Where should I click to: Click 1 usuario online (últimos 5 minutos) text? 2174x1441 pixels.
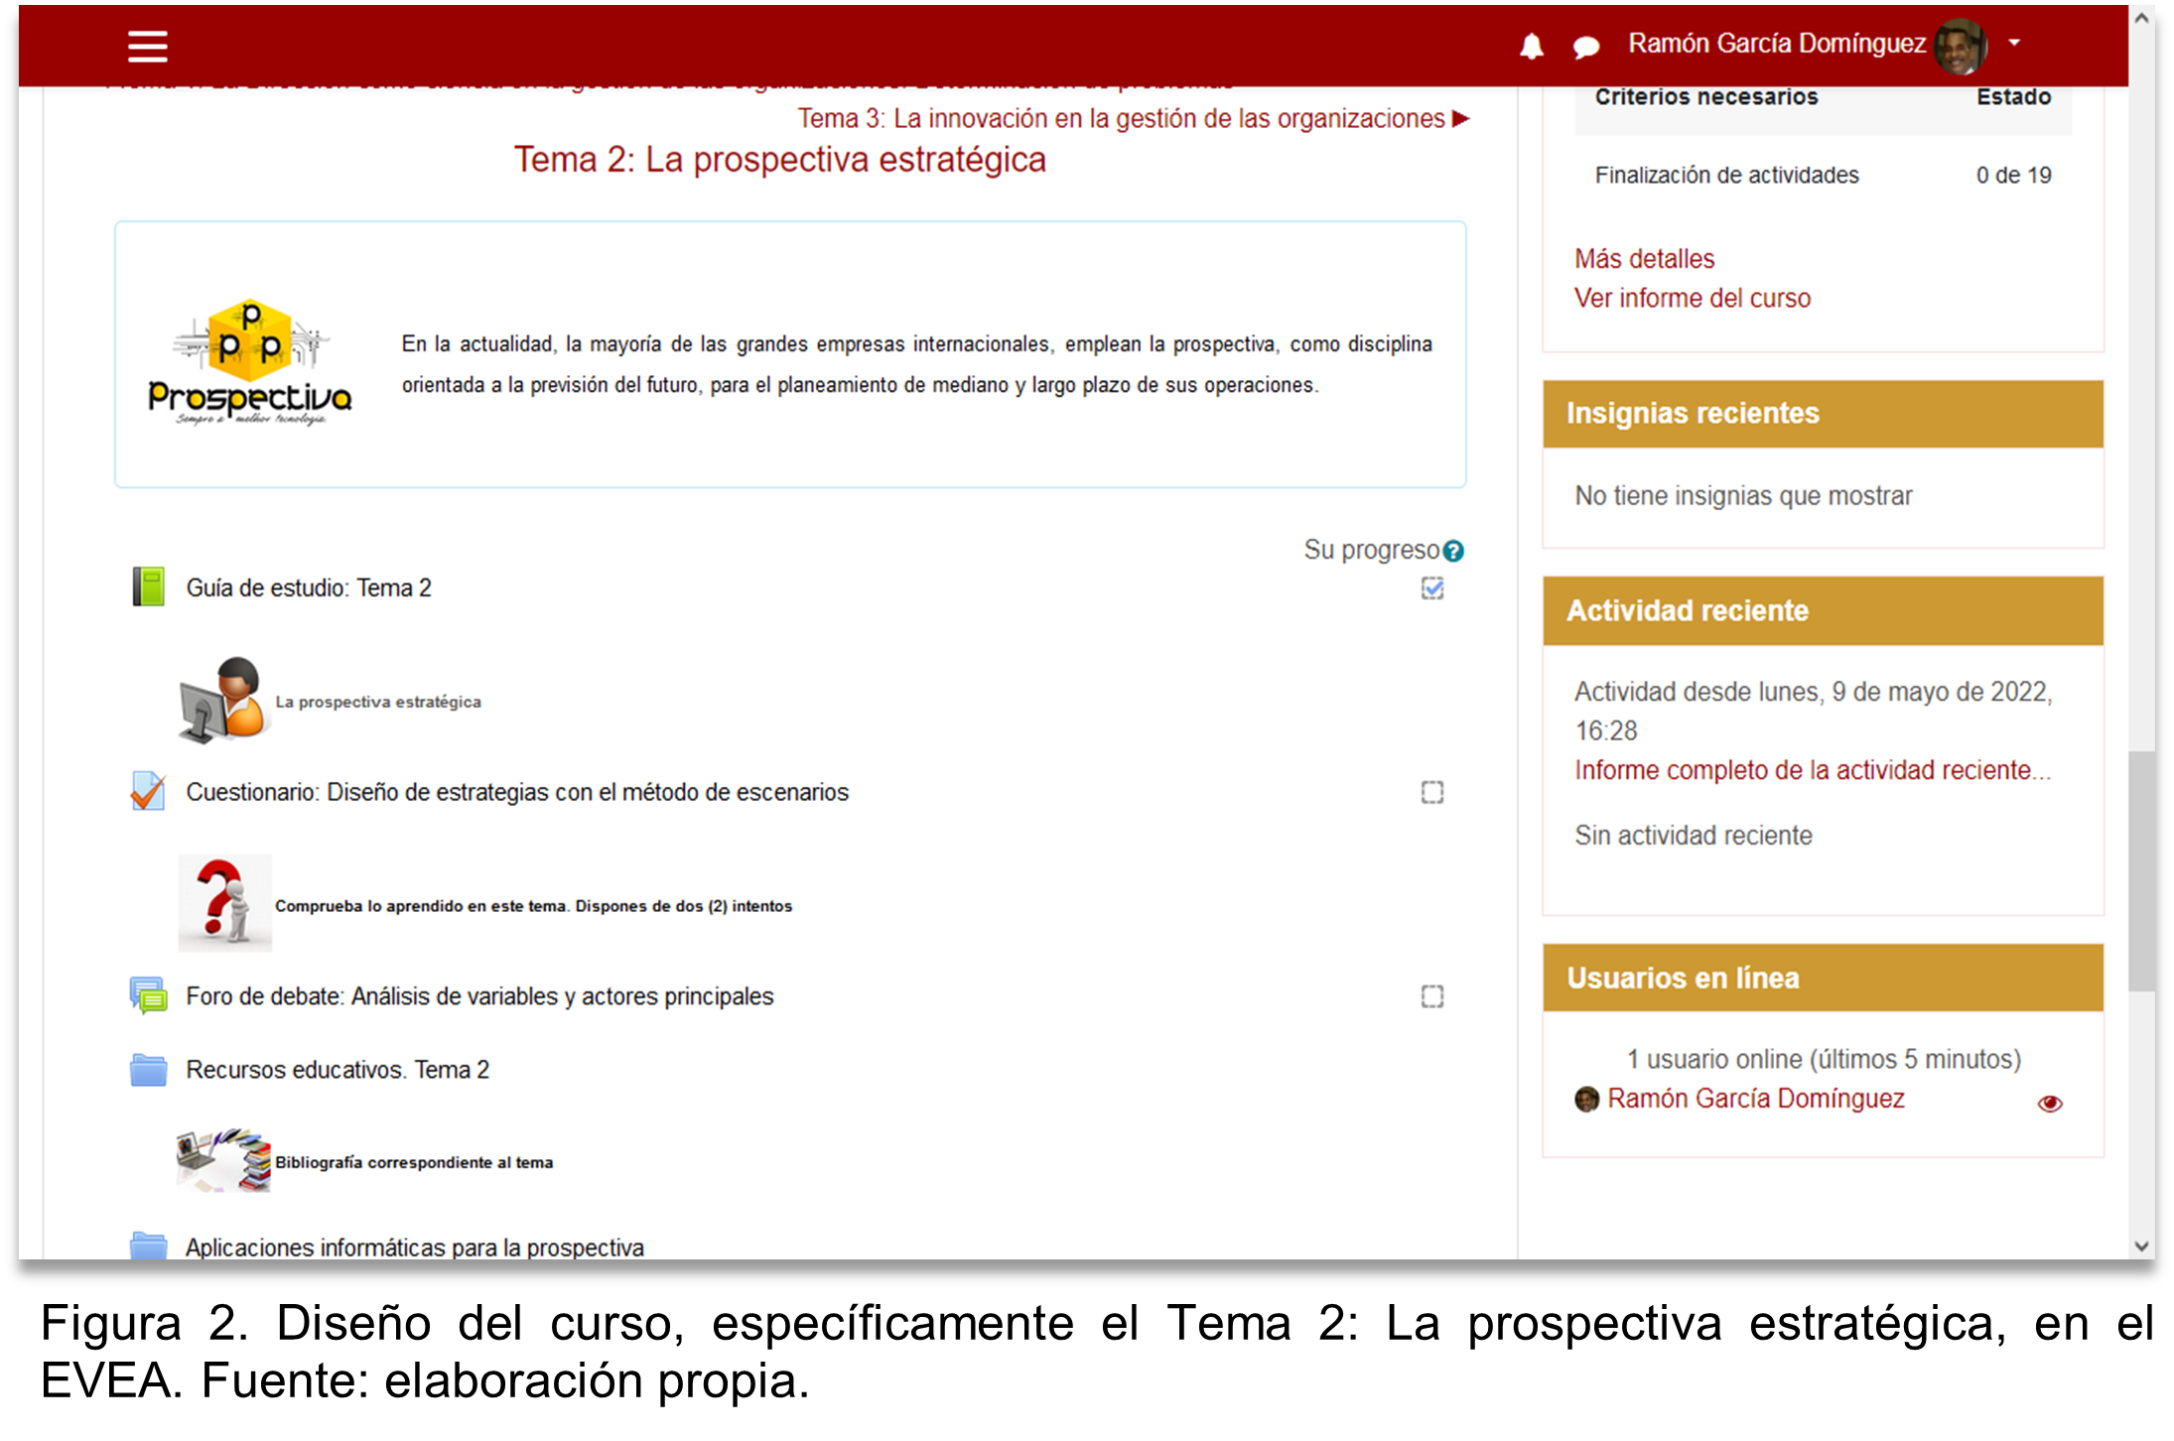tap(1824, 1059)
